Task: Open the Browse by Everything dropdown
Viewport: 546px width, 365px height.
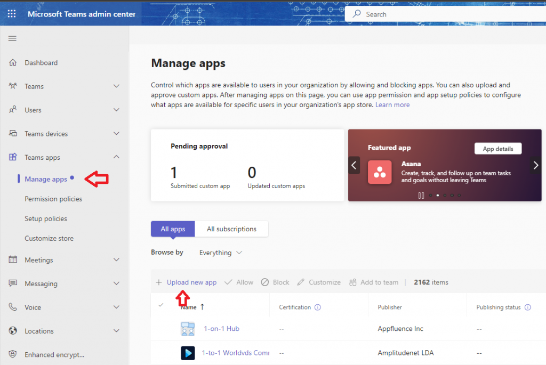Action: (x=221, y=253)
